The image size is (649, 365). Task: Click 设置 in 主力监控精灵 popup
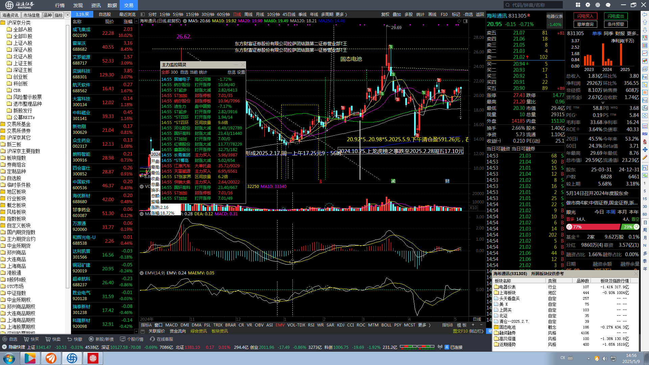tap(241, 72)
